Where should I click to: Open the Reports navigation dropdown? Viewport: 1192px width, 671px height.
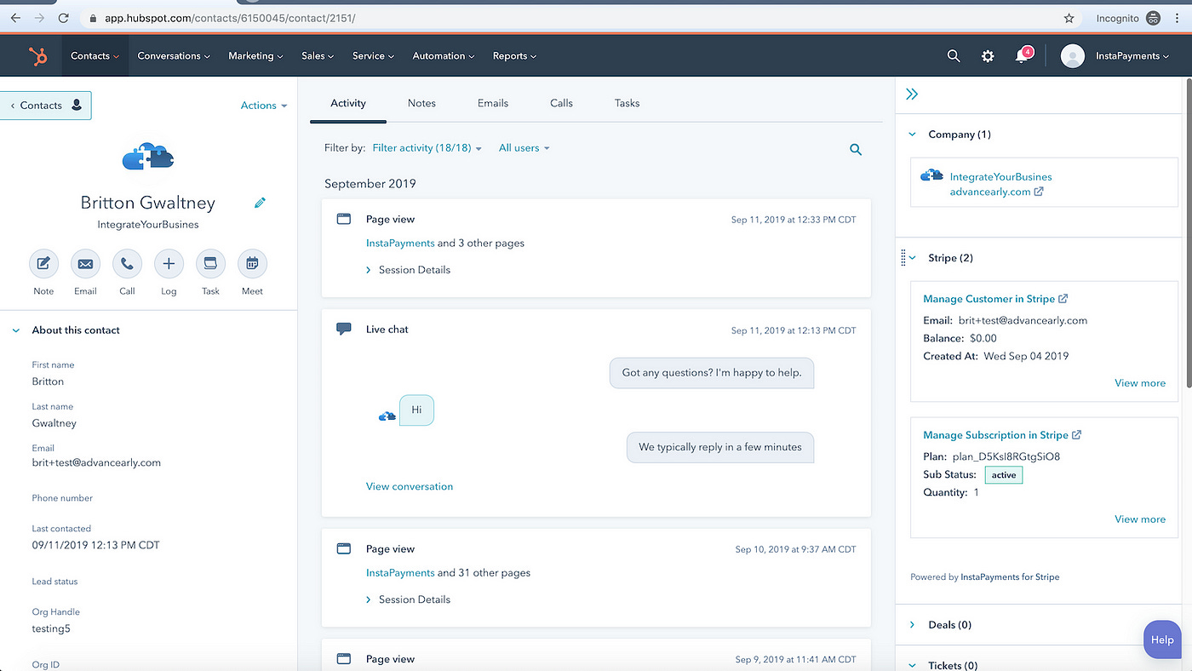pos(514,56)
